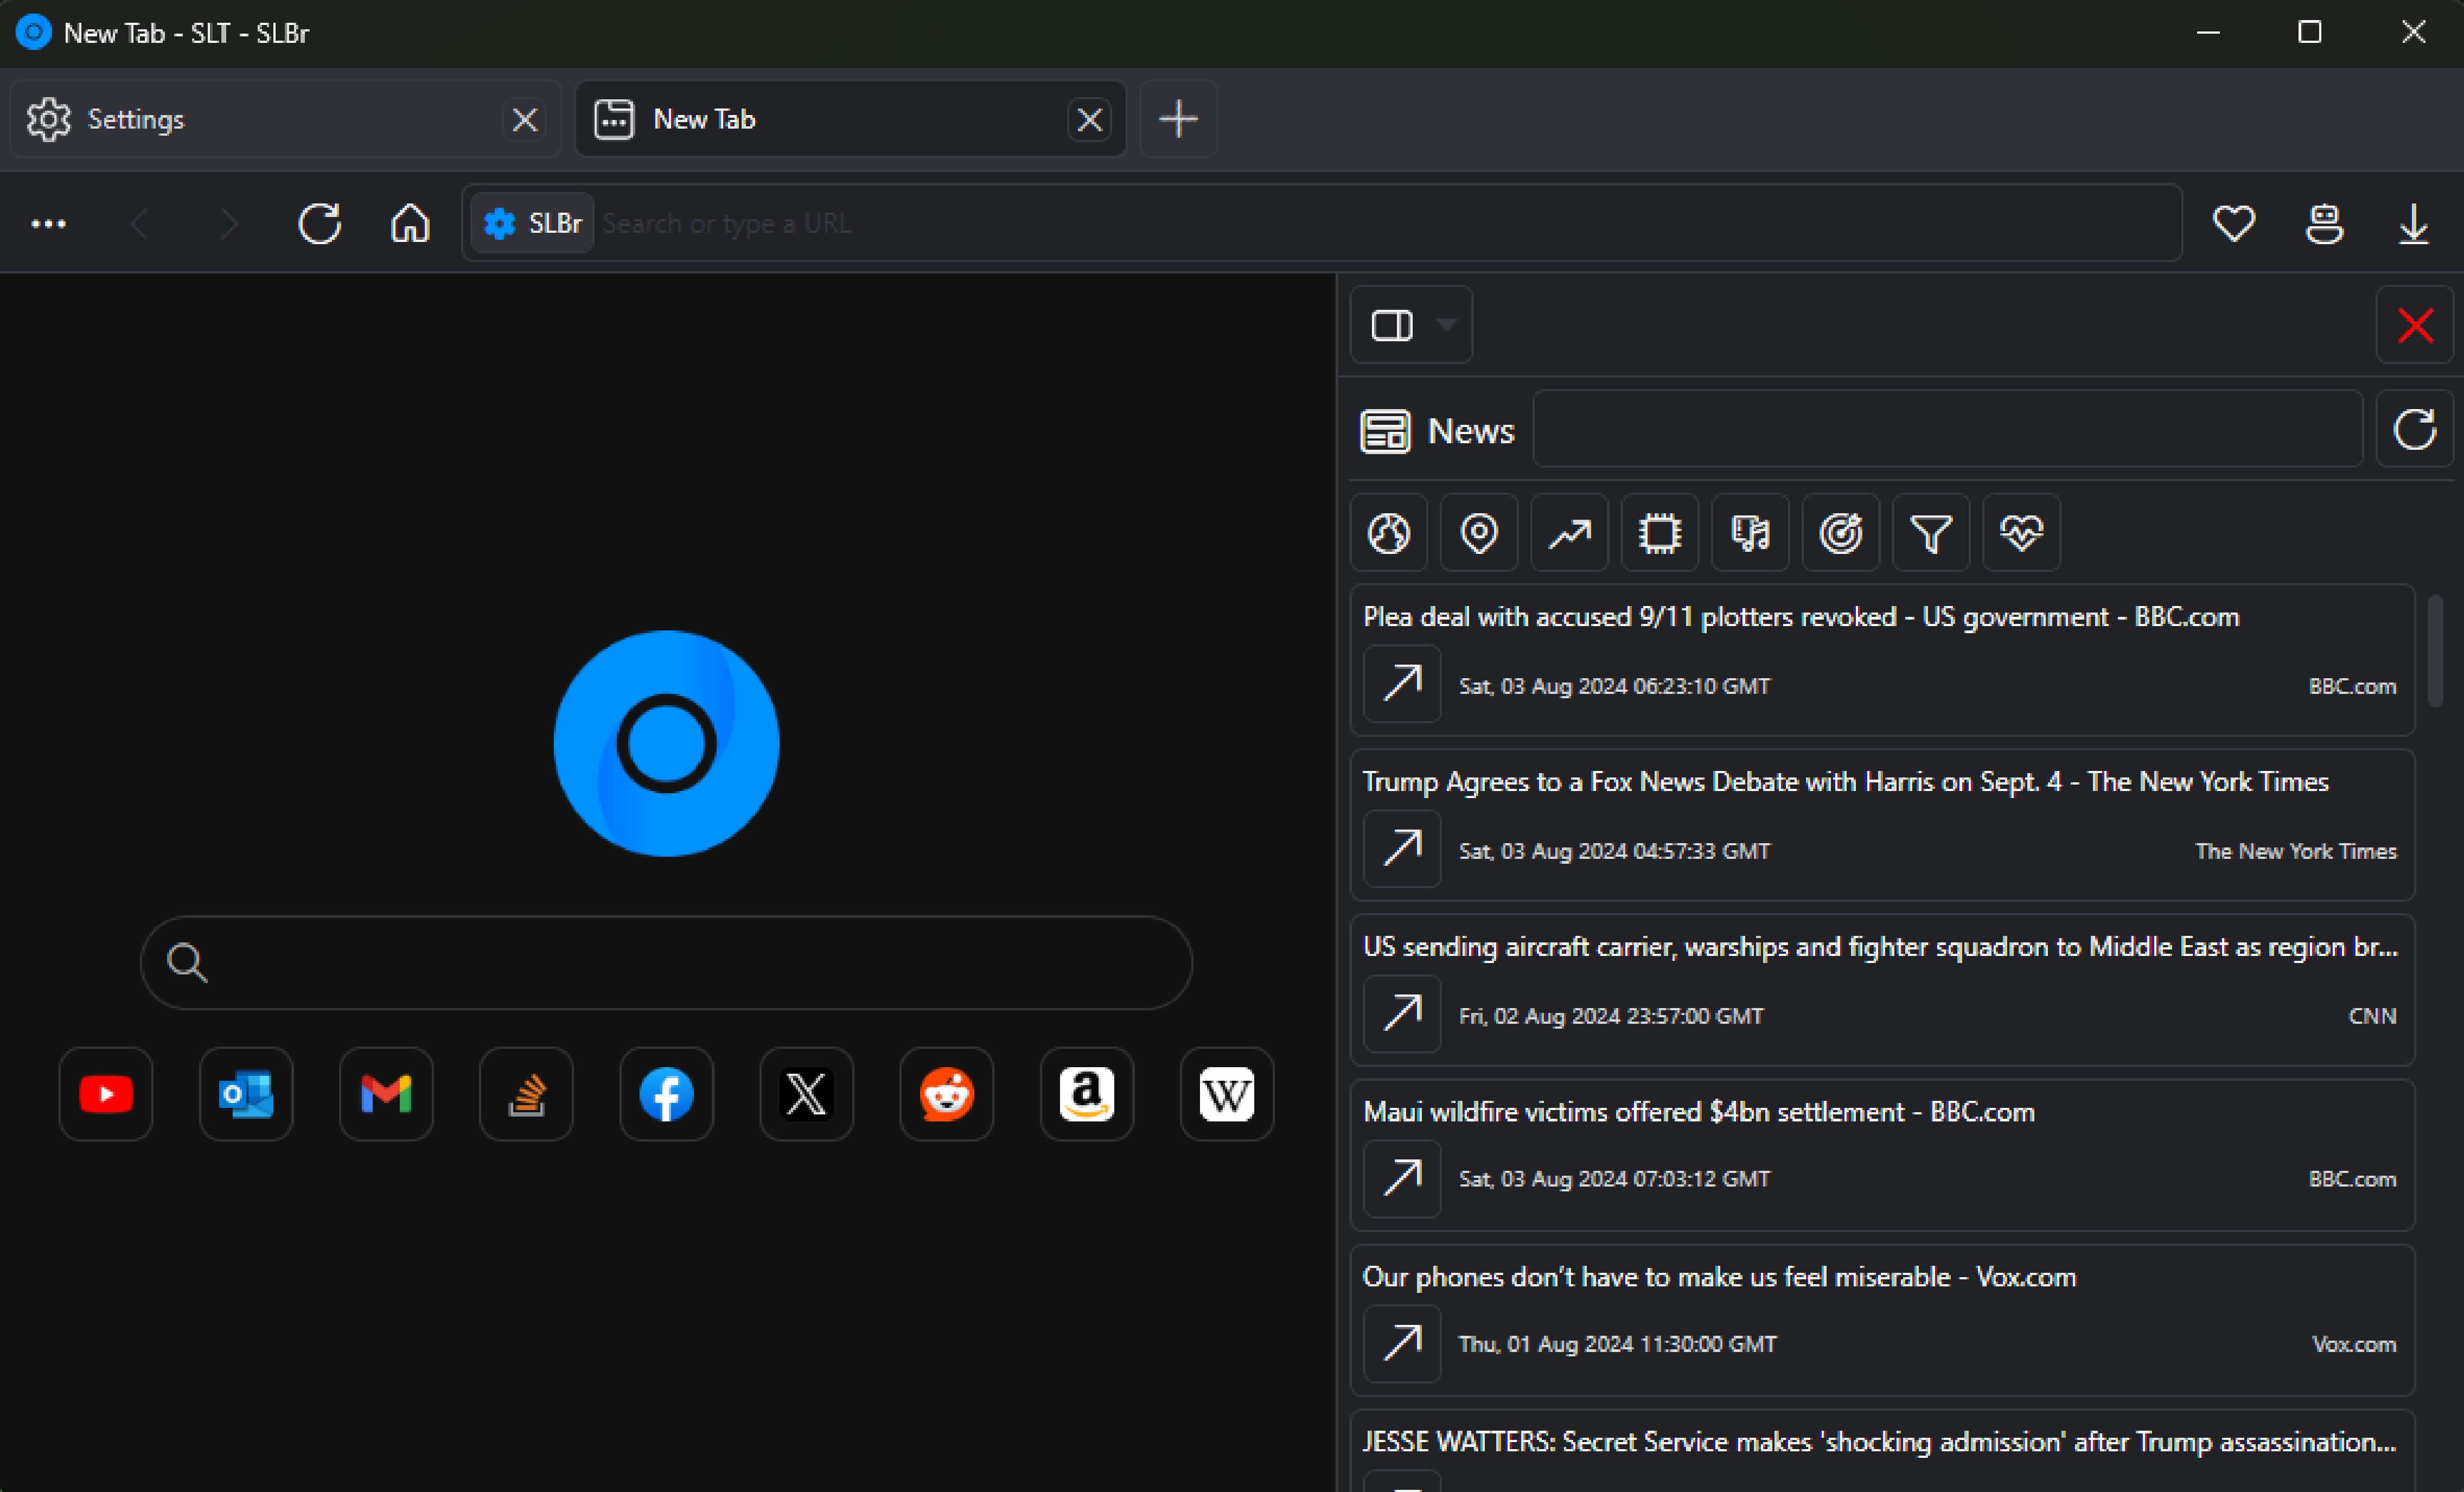
Task: Choose the Health heart news category
Action: [2021, 532]
